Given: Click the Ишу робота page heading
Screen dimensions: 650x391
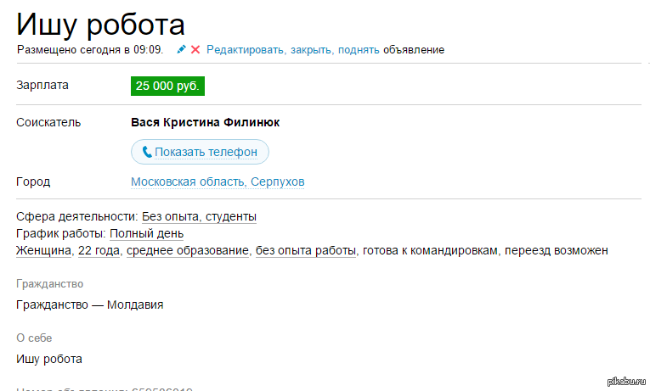Looking at the screenshot, I should point(100,24).
